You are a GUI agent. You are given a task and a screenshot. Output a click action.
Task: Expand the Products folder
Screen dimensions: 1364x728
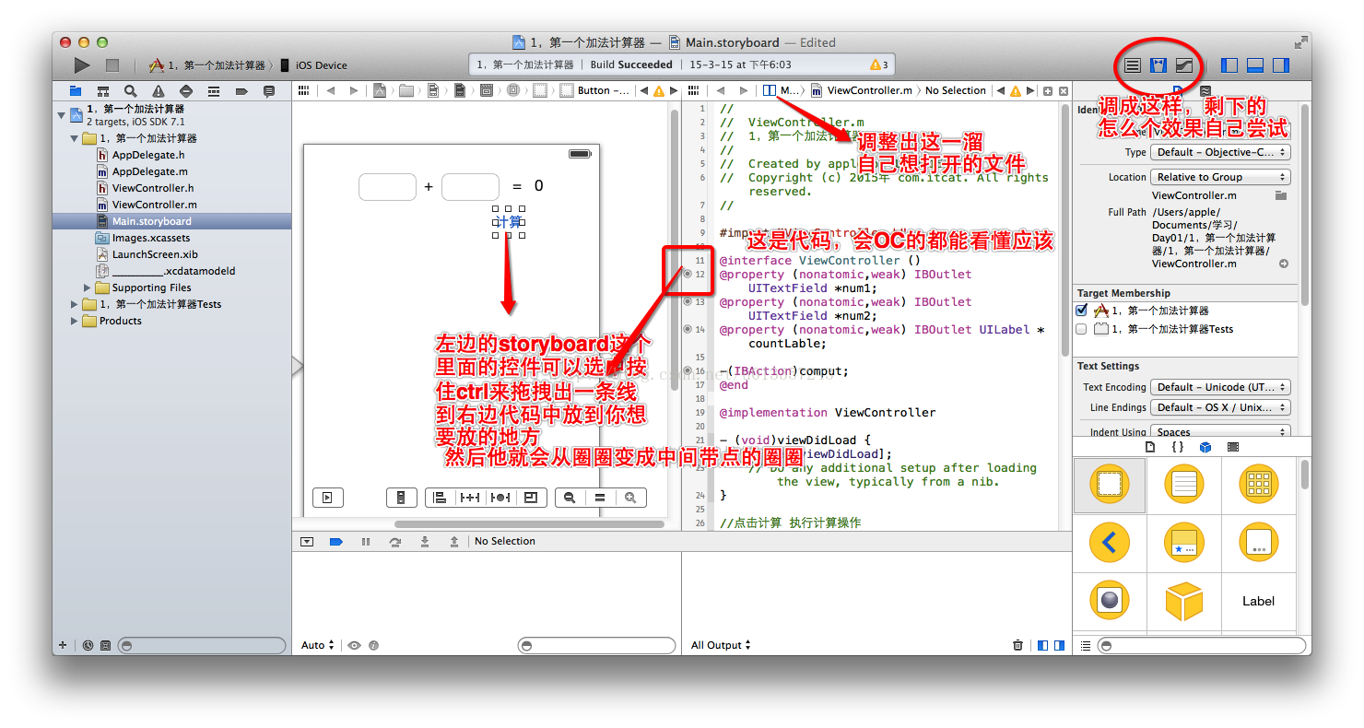pos(75,321)
